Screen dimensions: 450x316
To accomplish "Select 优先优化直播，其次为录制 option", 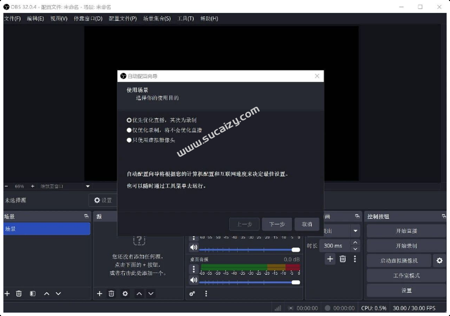I will (x=161, y=120).
